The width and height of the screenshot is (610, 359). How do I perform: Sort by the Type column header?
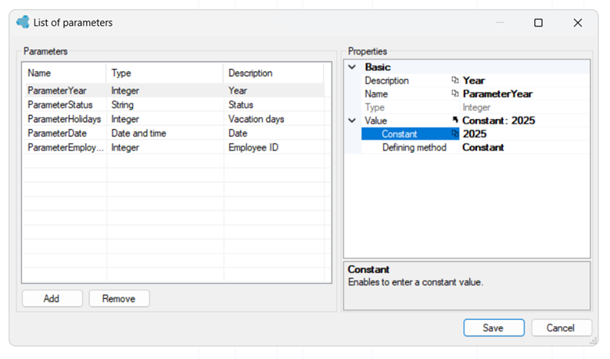164,73
